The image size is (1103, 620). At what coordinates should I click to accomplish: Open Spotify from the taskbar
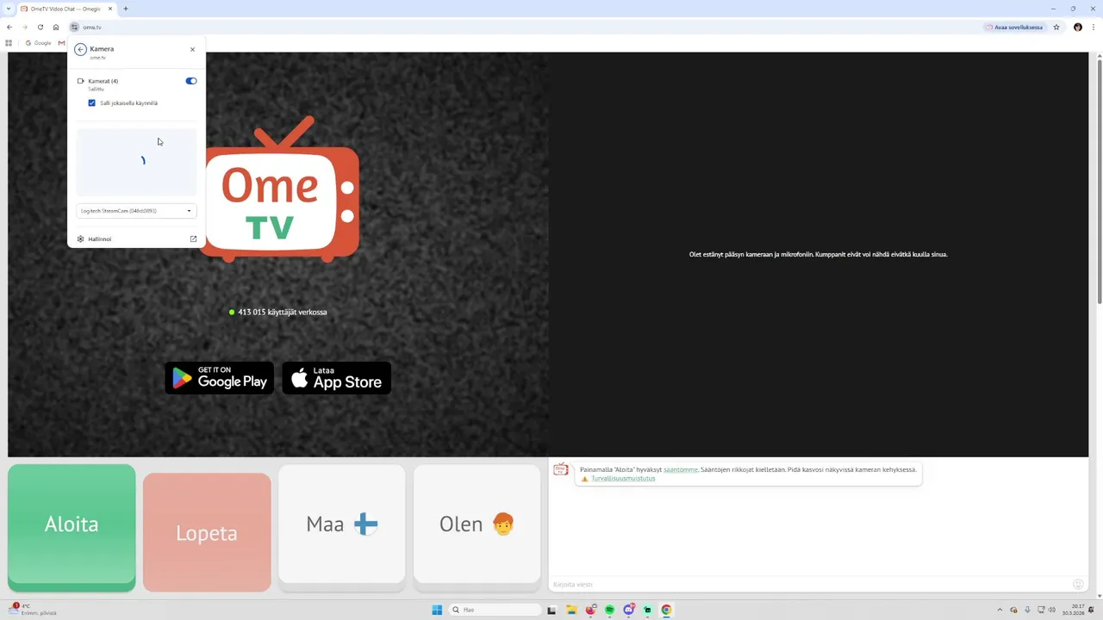point(609,610)
